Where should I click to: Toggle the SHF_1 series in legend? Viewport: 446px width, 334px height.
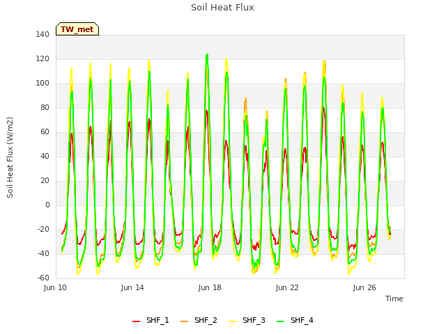pyautogui.click(x=151, y=320)
